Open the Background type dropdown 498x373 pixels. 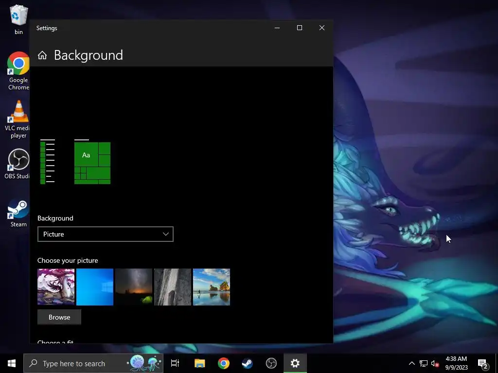click(106, 234)
